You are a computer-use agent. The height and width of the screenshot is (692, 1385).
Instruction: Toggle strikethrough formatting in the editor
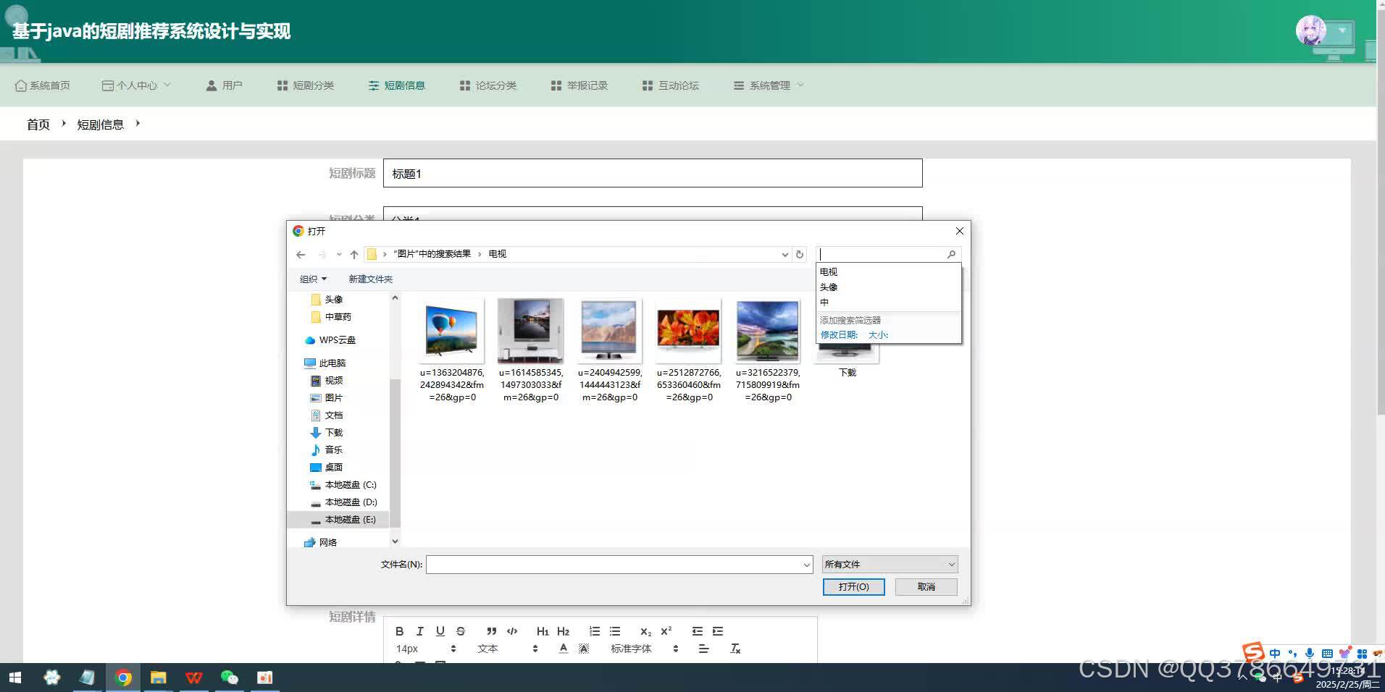pos(461,631)
